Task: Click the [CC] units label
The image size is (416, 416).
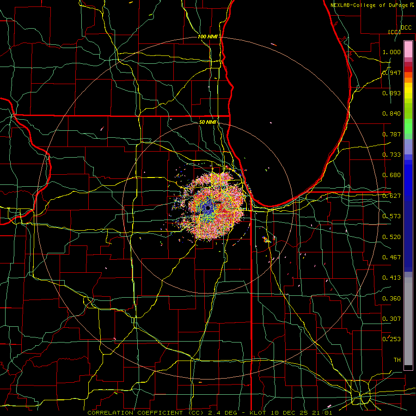Action: pos(394,32)
